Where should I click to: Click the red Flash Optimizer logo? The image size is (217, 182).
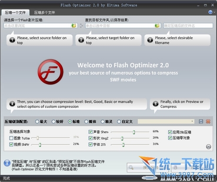[50, 72]
